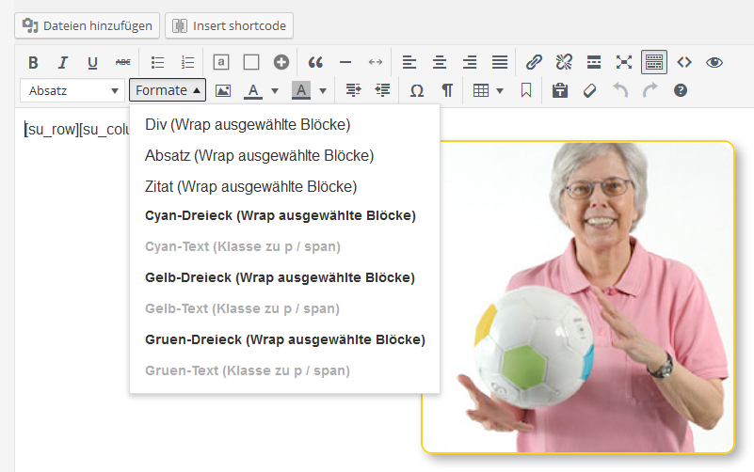Toggle the preview eye icon
The height and width of the screenshot is (472, 754).
pyautogui.click(x=714, y=63)
